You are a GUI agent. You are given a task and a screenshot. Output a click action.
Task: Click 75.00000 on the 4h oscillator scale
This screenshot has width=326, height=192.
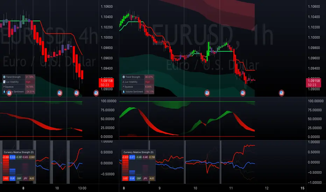[107, 110]
